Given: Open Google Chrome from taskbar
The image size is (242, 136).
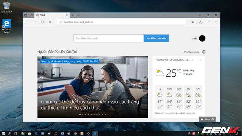Looking at the screenshot, I should coord(75,133).
